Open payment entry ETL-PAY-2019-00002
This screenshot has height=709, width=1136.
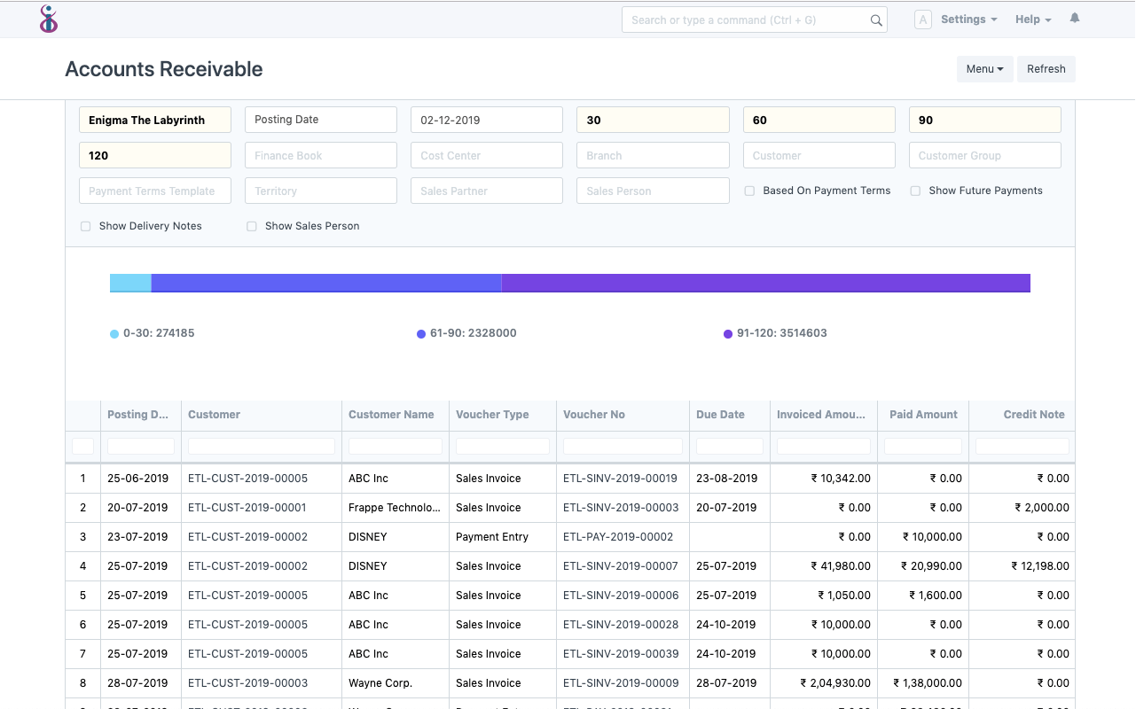click(x=617, y=536)
